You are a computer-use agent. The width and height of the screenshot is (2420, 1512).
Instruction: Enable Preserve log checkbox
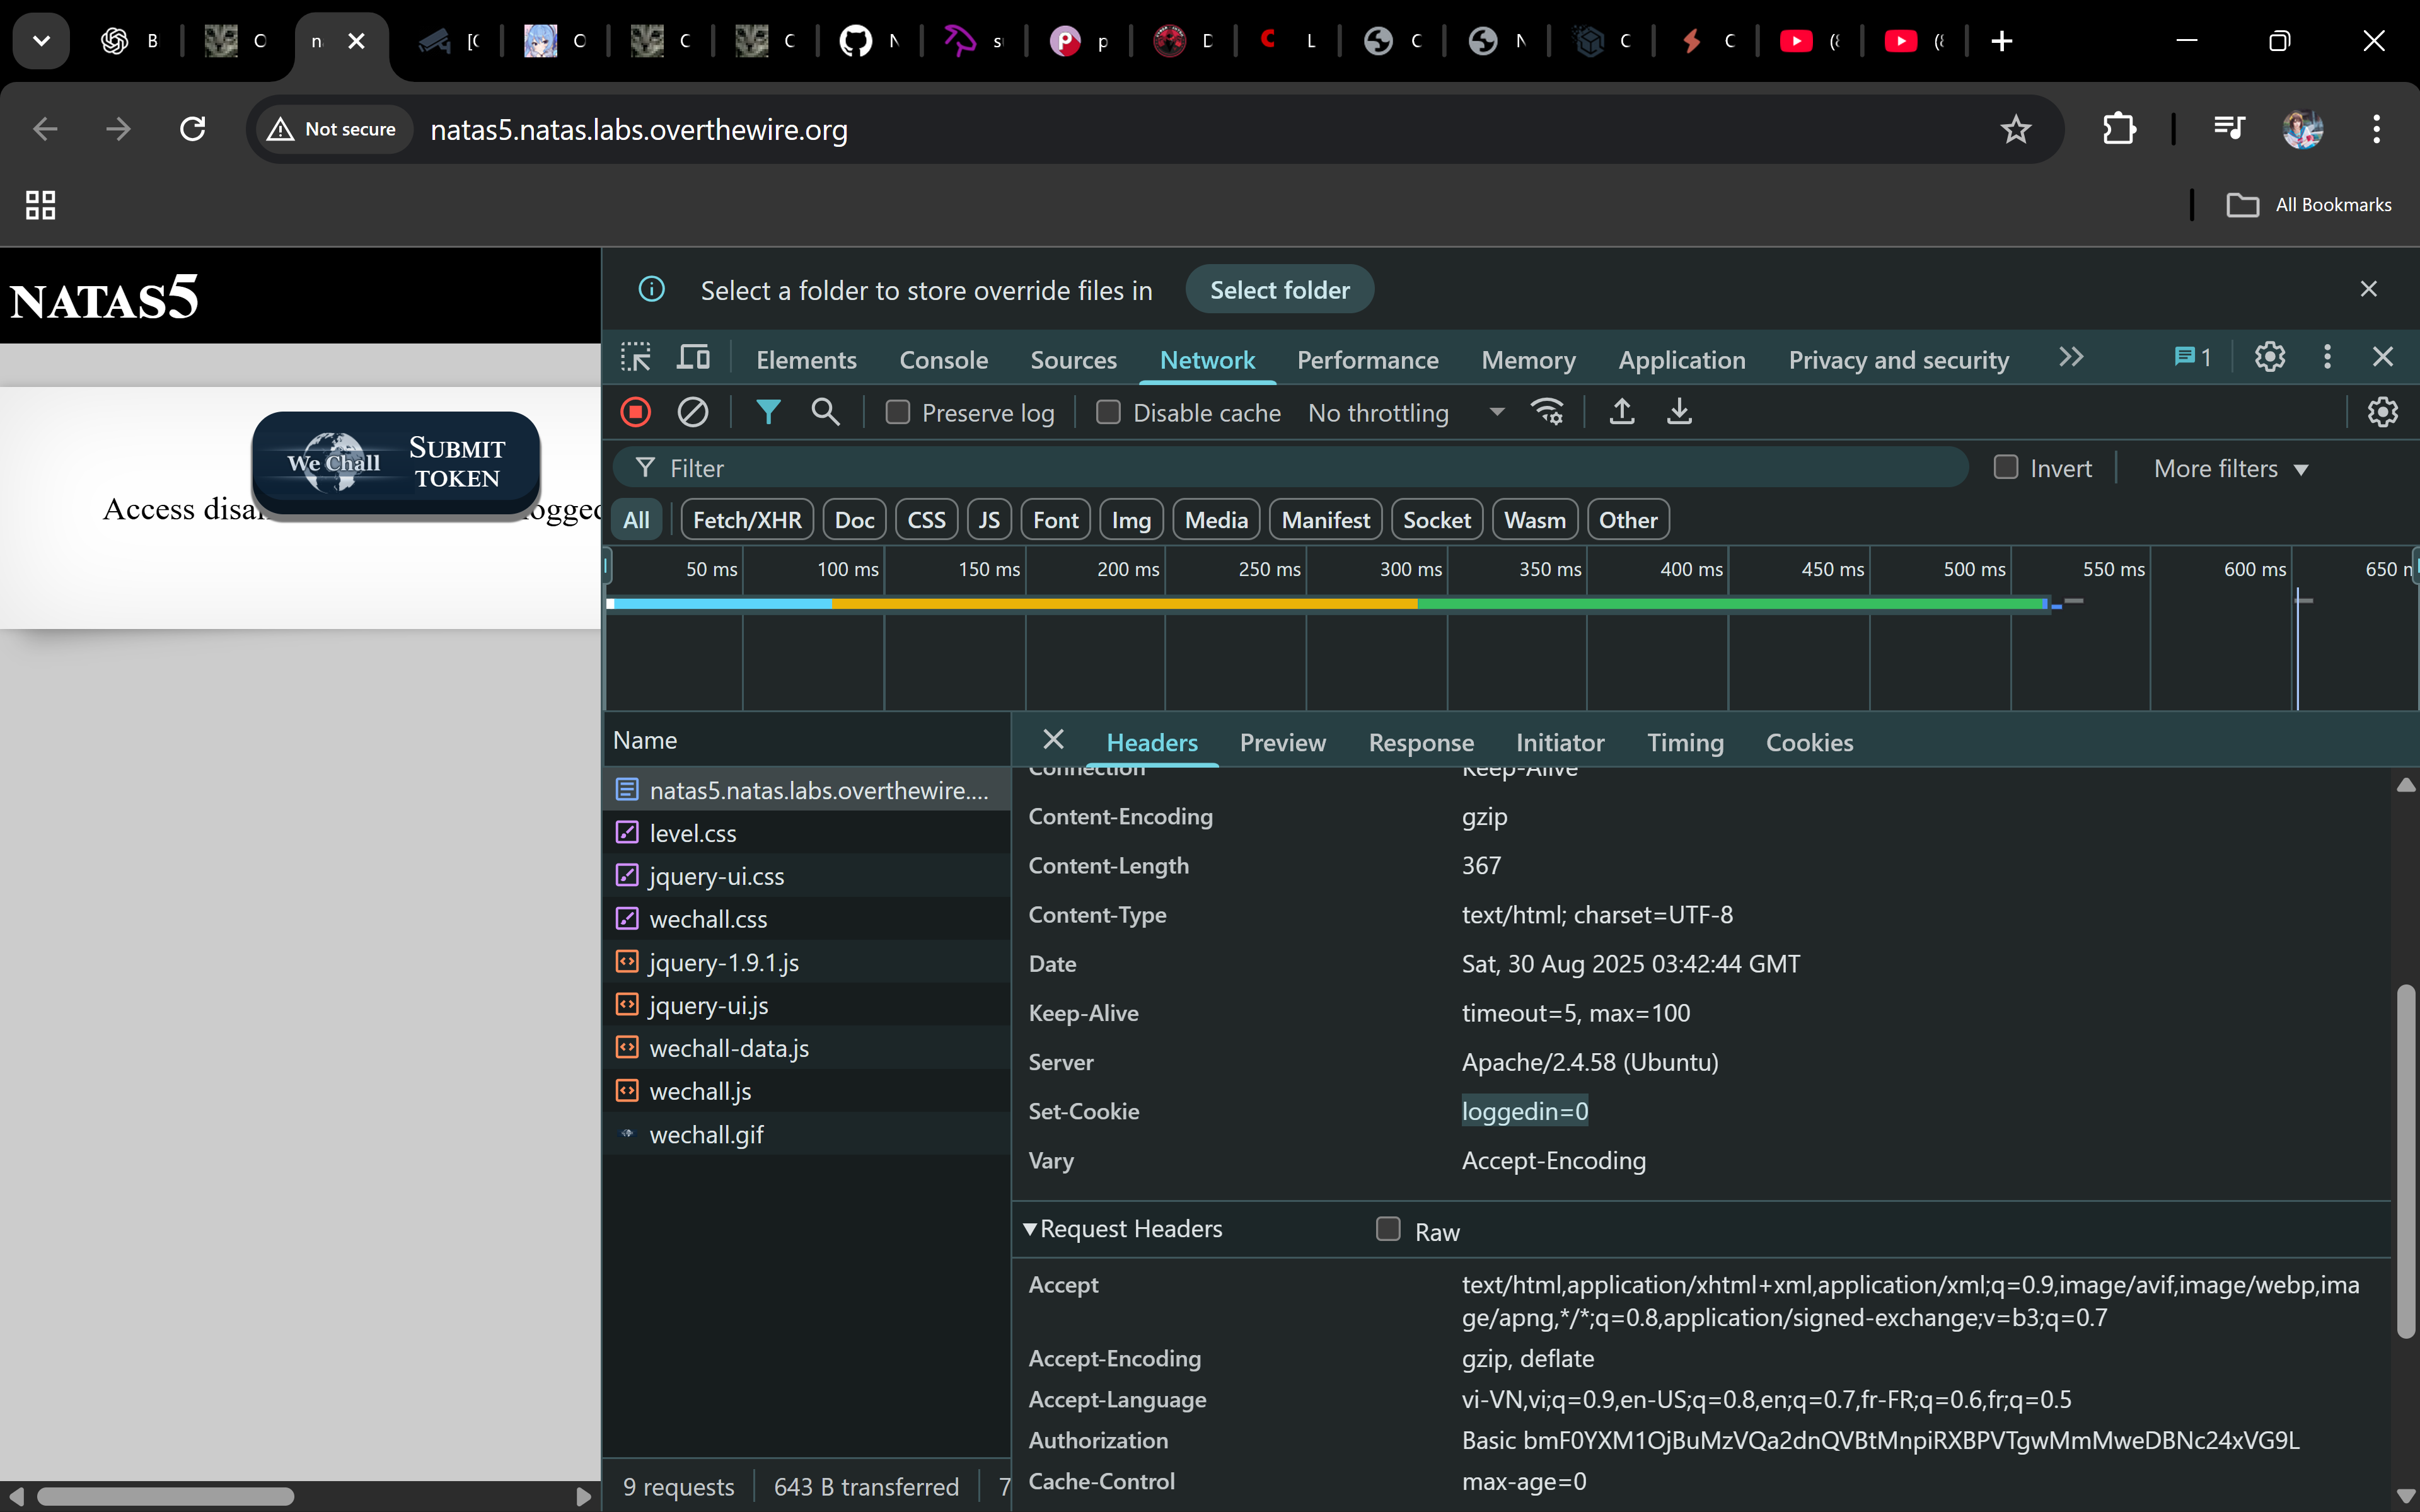[x=898, y=412]
